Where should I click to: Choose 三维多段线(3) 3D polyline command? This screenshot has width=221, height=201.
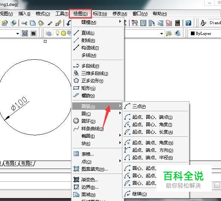(97, 73)
